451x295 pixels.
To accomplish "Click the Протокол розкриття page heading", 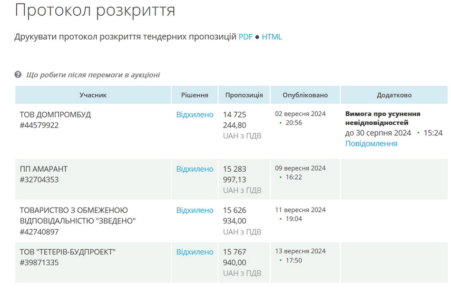I will coord(95,11).
